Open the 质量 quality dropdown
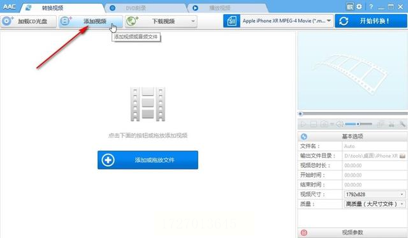 coord(374,204)
